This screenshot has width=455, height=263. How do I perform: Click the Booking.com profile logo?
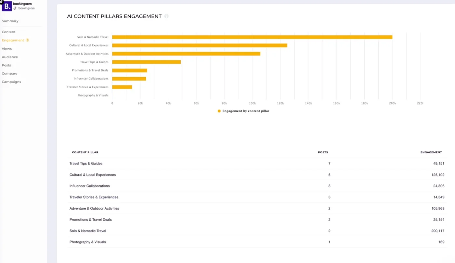[x=6, y=6]
